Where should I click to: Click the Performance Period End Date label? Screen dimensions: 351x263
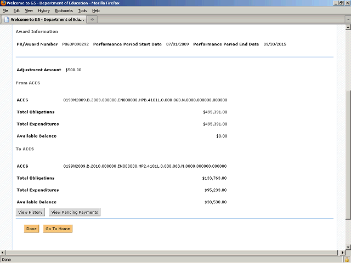226,44
